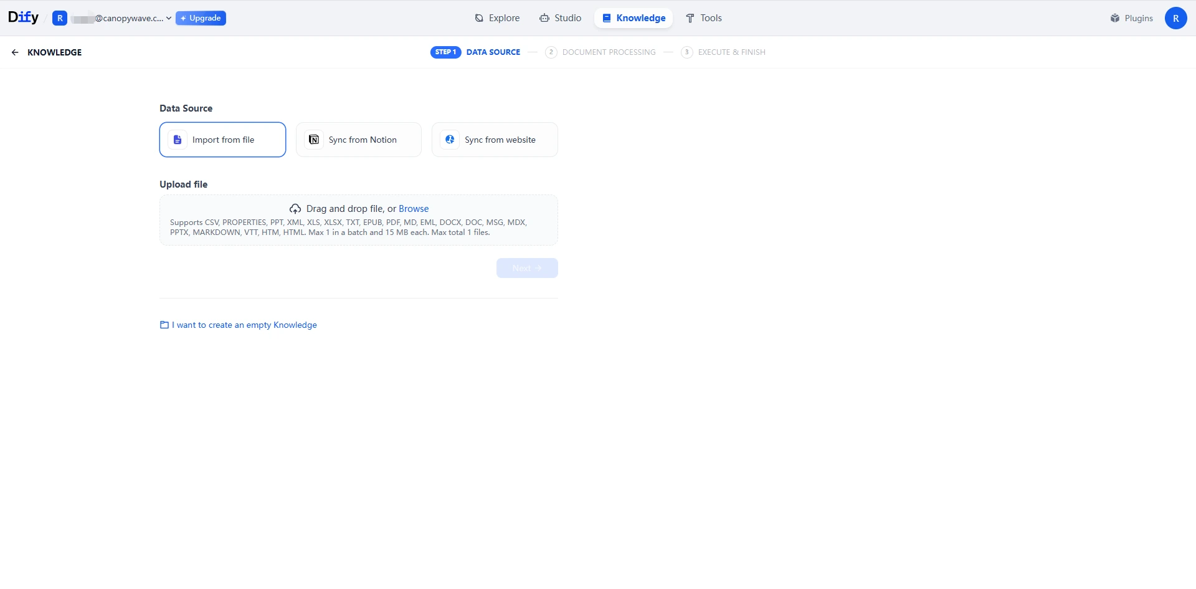Click the blue R workspace badge
Image resolution: width=1196 pixels, height=589 pixels.
60,18
